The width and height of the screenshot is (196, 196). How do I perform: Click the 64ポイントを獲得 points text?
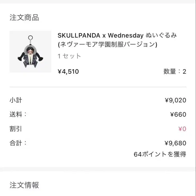pos(160,154)
